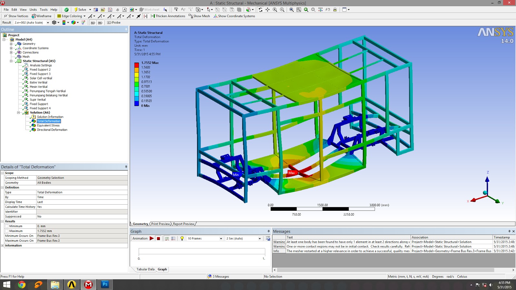Click the Wireframe display icon

tap(42, 16)
